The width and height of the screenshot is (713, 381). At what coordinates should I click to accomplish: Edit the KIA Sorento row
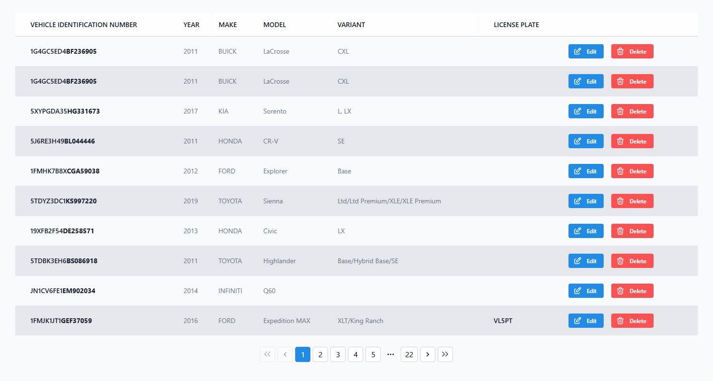[586, 111]
